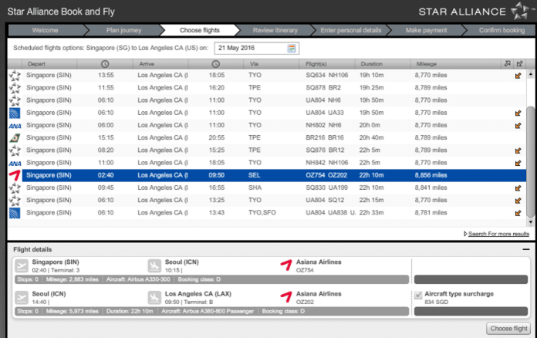Click ANA logo on NH802 NH6 row
The image size is (537, 338).
[15, 126]
